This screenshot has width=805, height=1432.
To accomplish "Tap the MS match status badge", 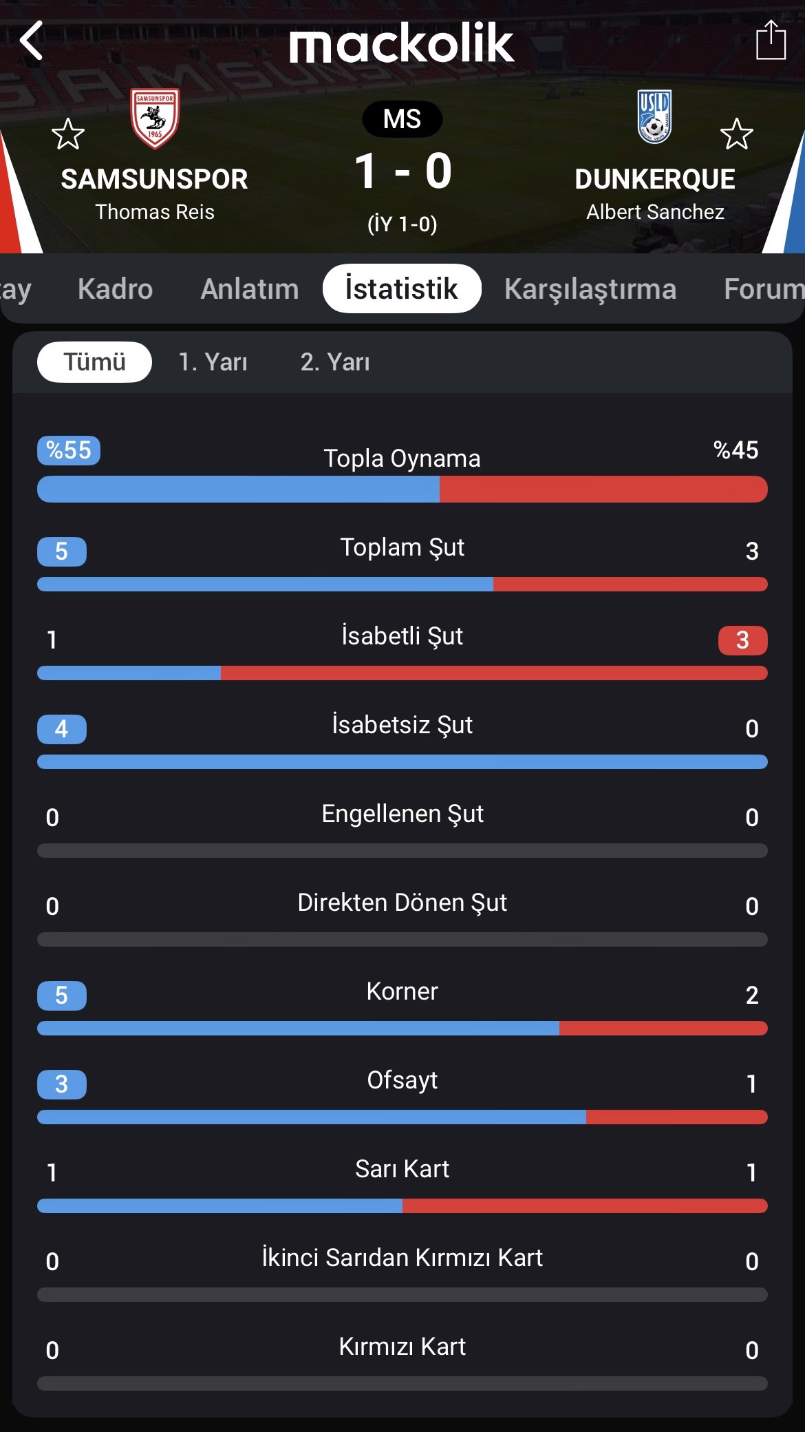I will click(402, 119).
